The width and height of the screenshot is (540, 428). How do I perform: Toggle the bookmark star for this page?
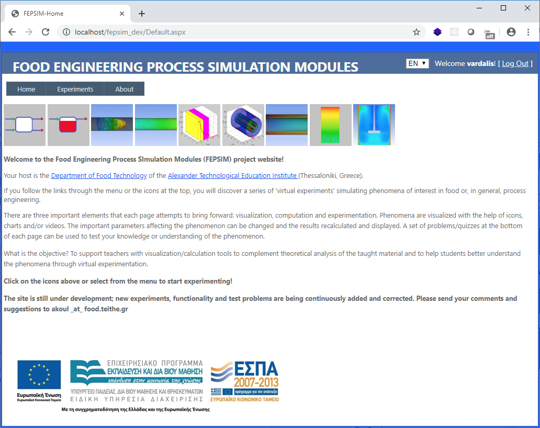coord(417,32)
